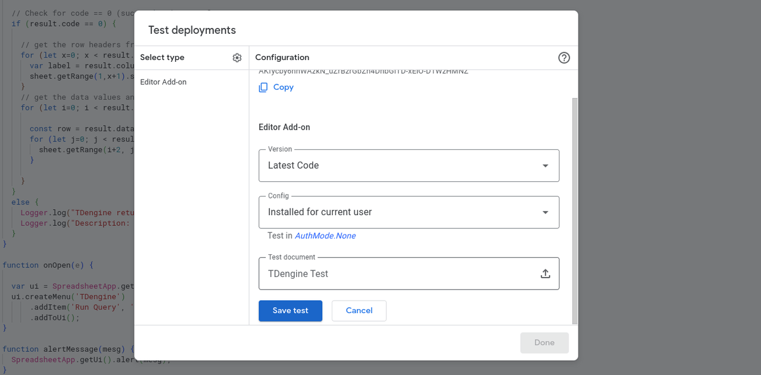Click the Copy icon beside the deployment ID
This screenshot has height=375, width=761.
pos(262,87)
